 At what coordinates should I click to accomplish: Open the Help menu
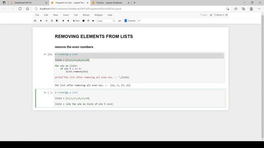[x=110, y=15]
